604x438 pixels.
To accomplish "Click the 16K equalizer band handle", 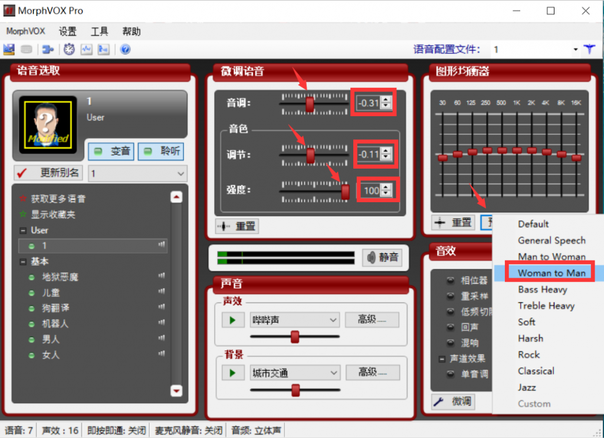I will click(x=577, y=158).
